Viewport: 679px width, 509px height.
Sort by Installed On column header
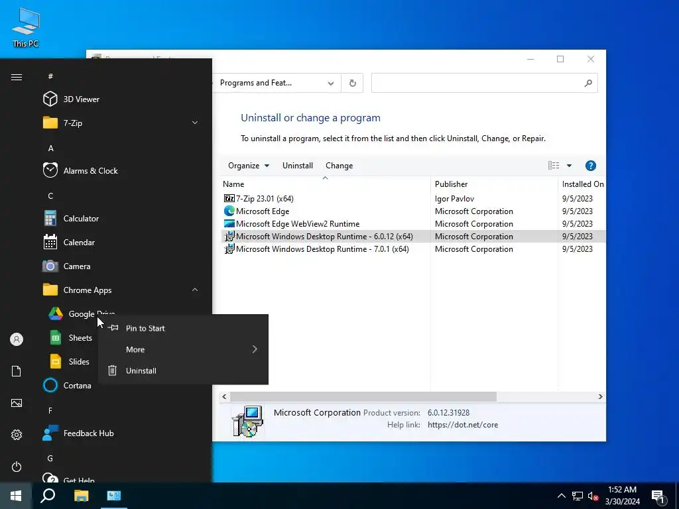(x=582, y=184)
